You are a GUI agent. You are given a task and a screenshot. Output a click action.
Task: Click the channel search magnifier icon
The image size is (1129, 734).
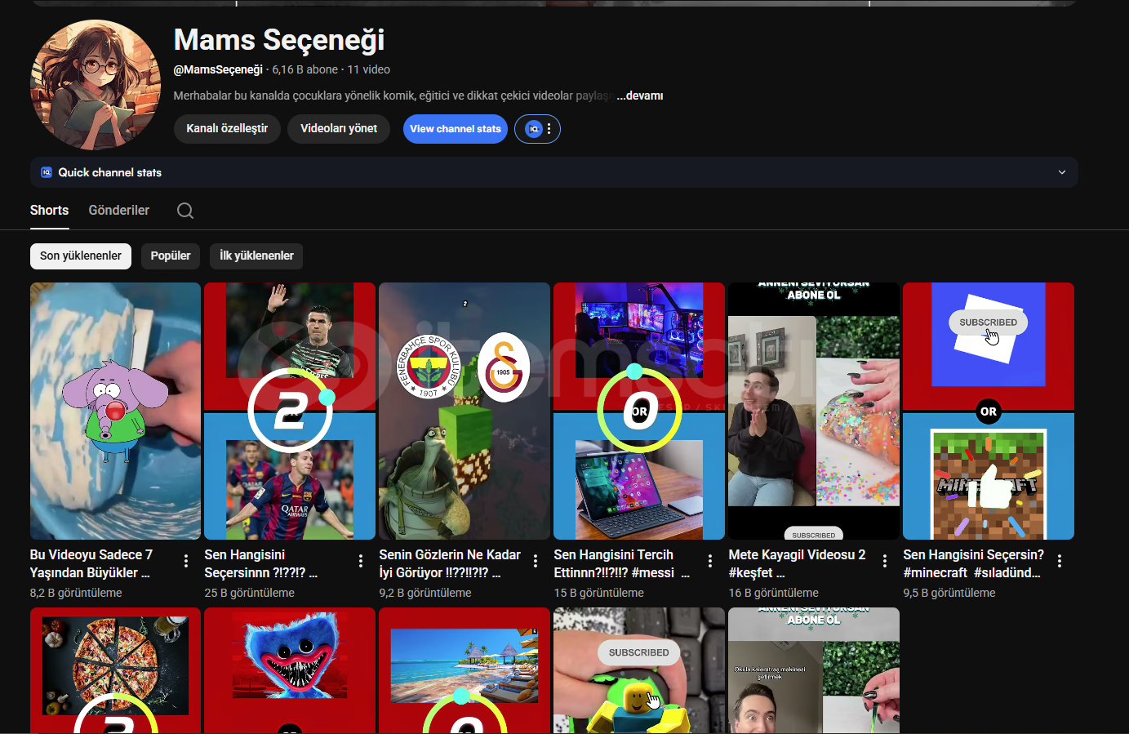185,211
